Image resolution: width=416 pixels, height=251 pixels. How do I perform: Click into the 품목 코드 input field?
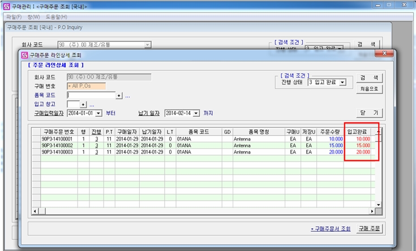(x=91, y=95)
